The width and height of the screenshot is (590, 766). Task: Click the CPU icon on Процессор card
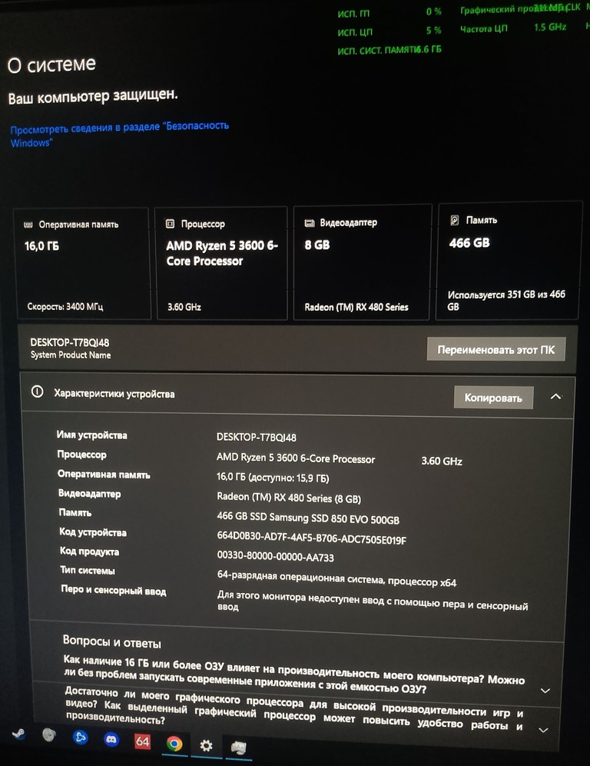170,224
